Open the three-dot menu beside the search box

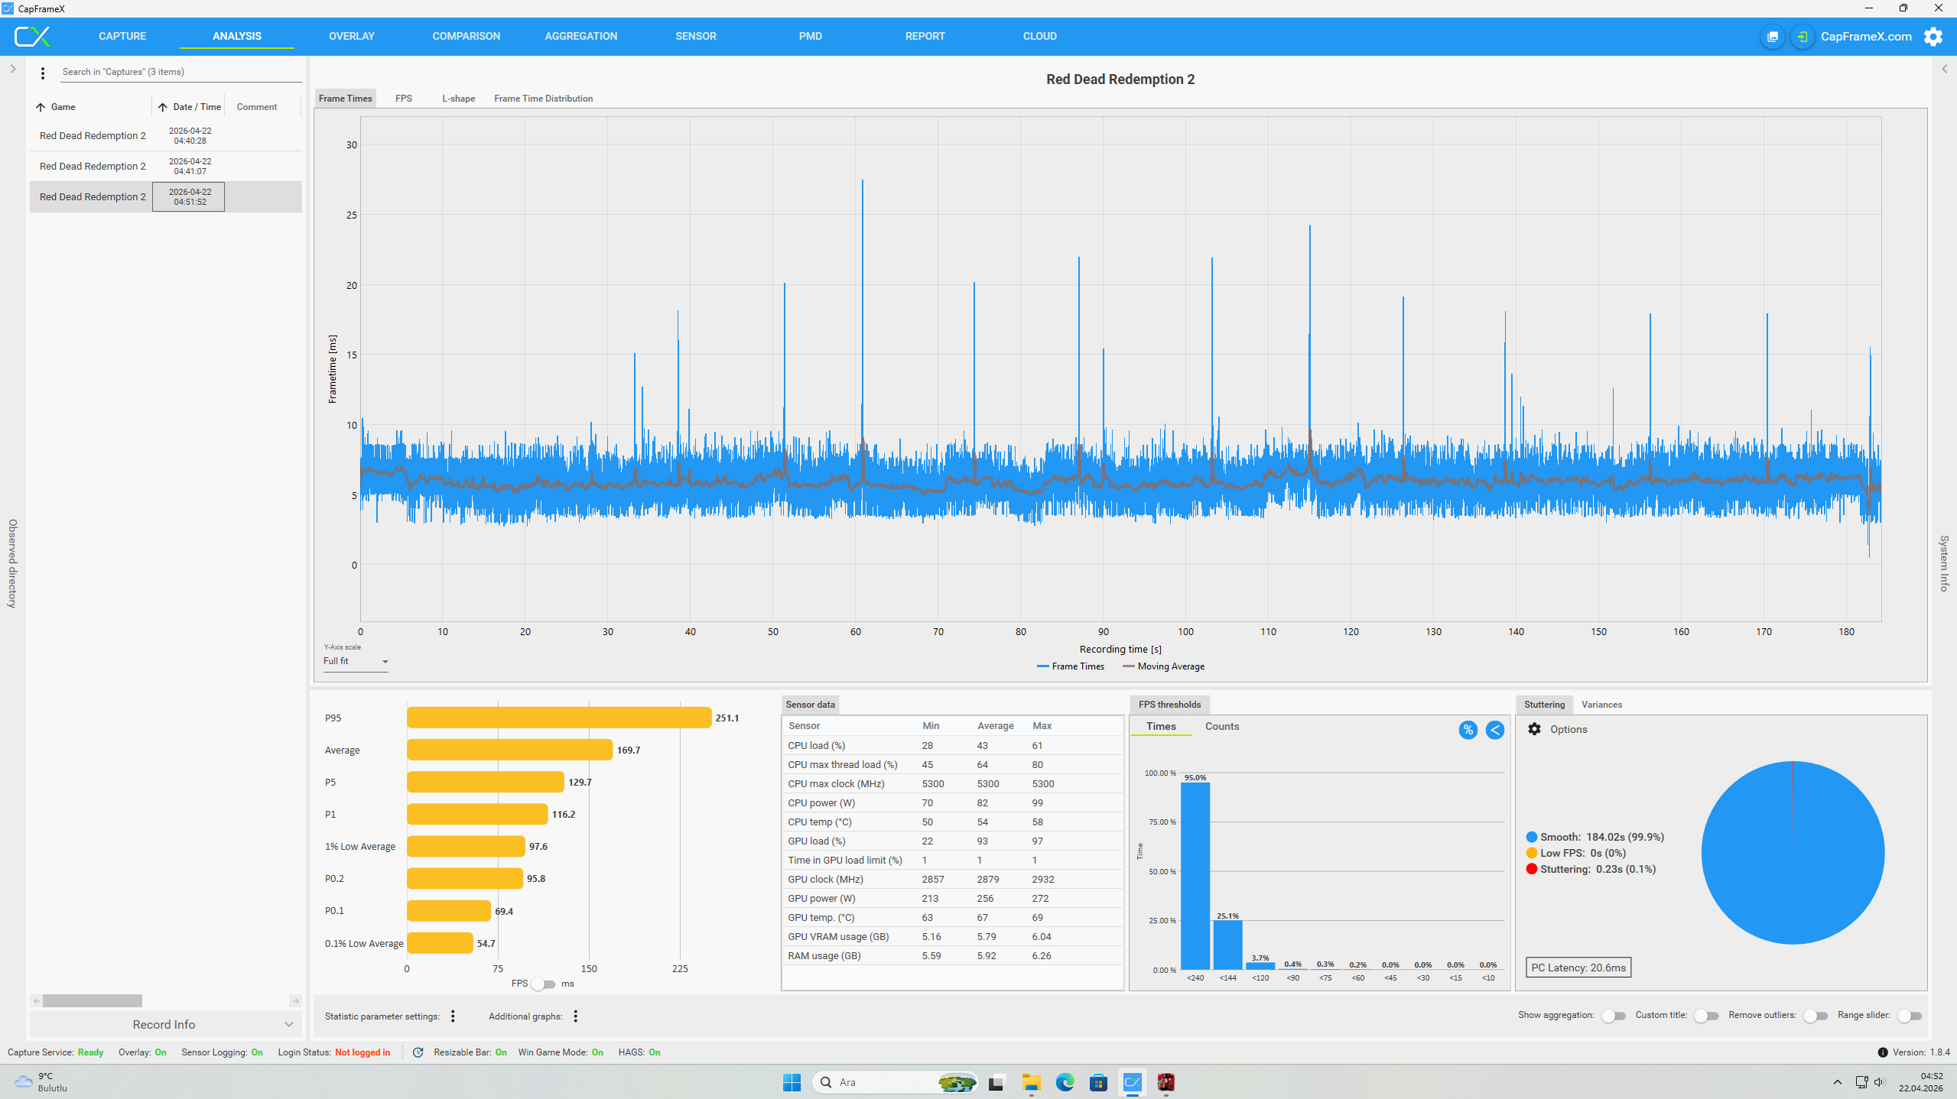(x=43, y=73)
